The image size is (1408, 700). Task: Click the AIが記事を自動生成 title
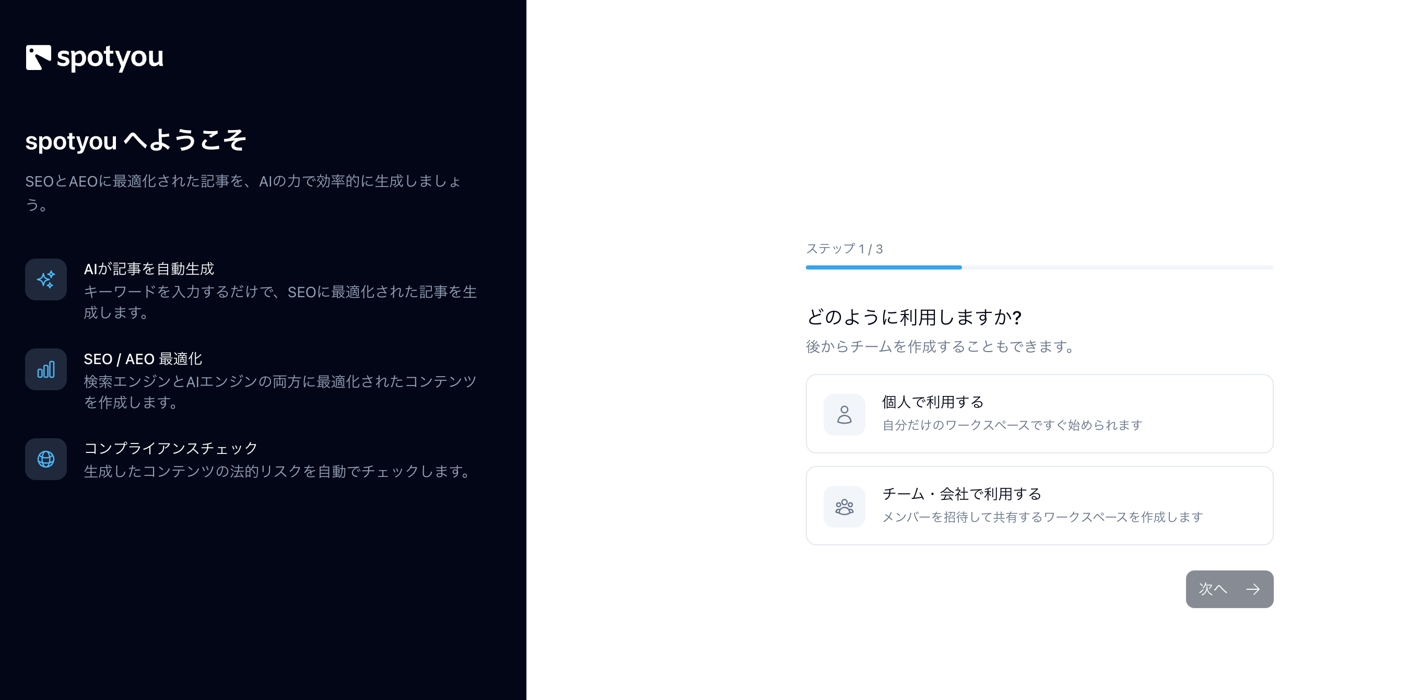149,269
